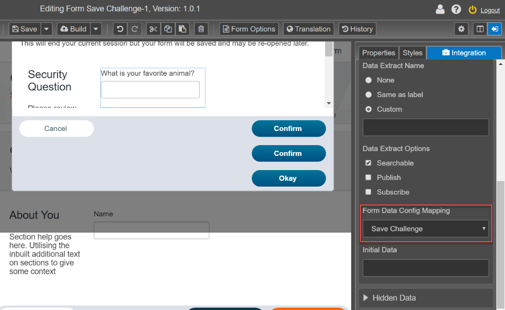Screen dimensions: 505x310
Task: Select the Custom data extract name option
Action: (369, 109)
